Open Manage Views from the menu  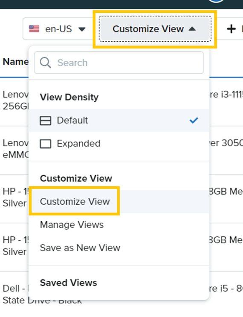tap(119, 225)
